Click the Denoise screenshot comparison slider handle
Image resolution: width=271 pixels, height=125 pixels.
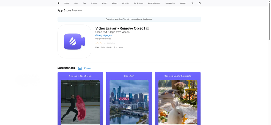point(178,108)
